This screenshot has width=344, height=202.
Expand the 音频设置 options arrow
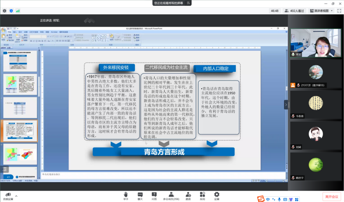pos(16,196)
